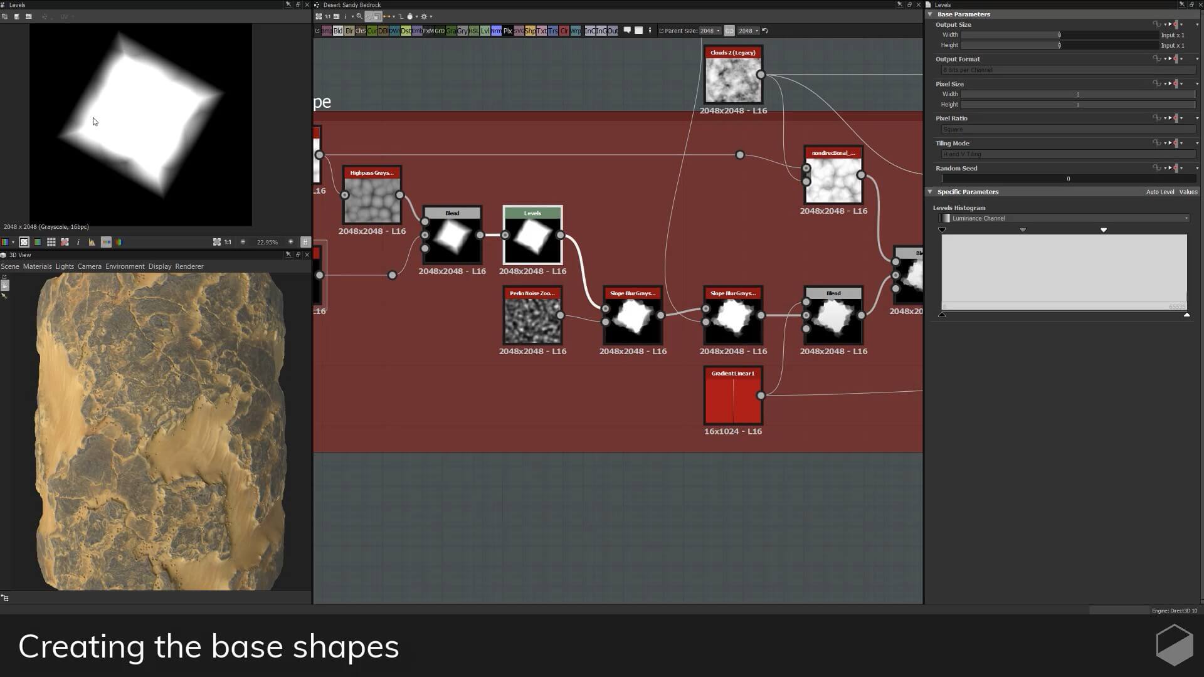This screenshot has height=677, width=1204.
Task: Add a Warp node via Wrp shortcut
Action: pyautogui.click(x=575, y=31)
